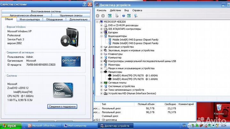Expand Мыши и иные указывающие устройства node
The image size is (230, 129).
[x=101, y=68]
